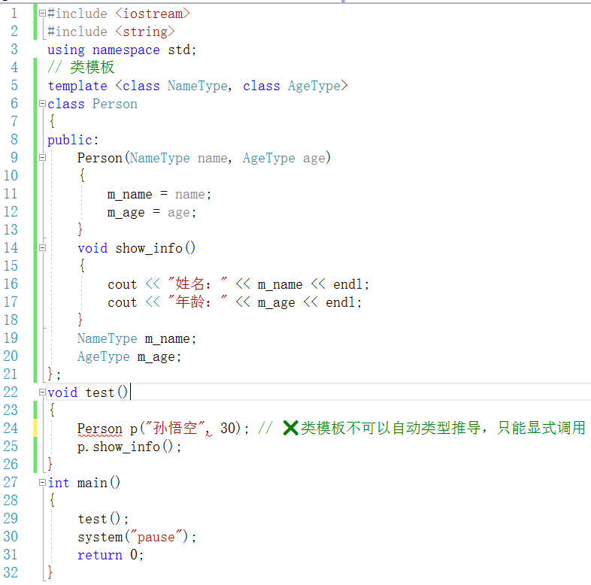The height and width of the screenshot is (585, 591).
Task: Click the iostream header name
Action: 153,14
